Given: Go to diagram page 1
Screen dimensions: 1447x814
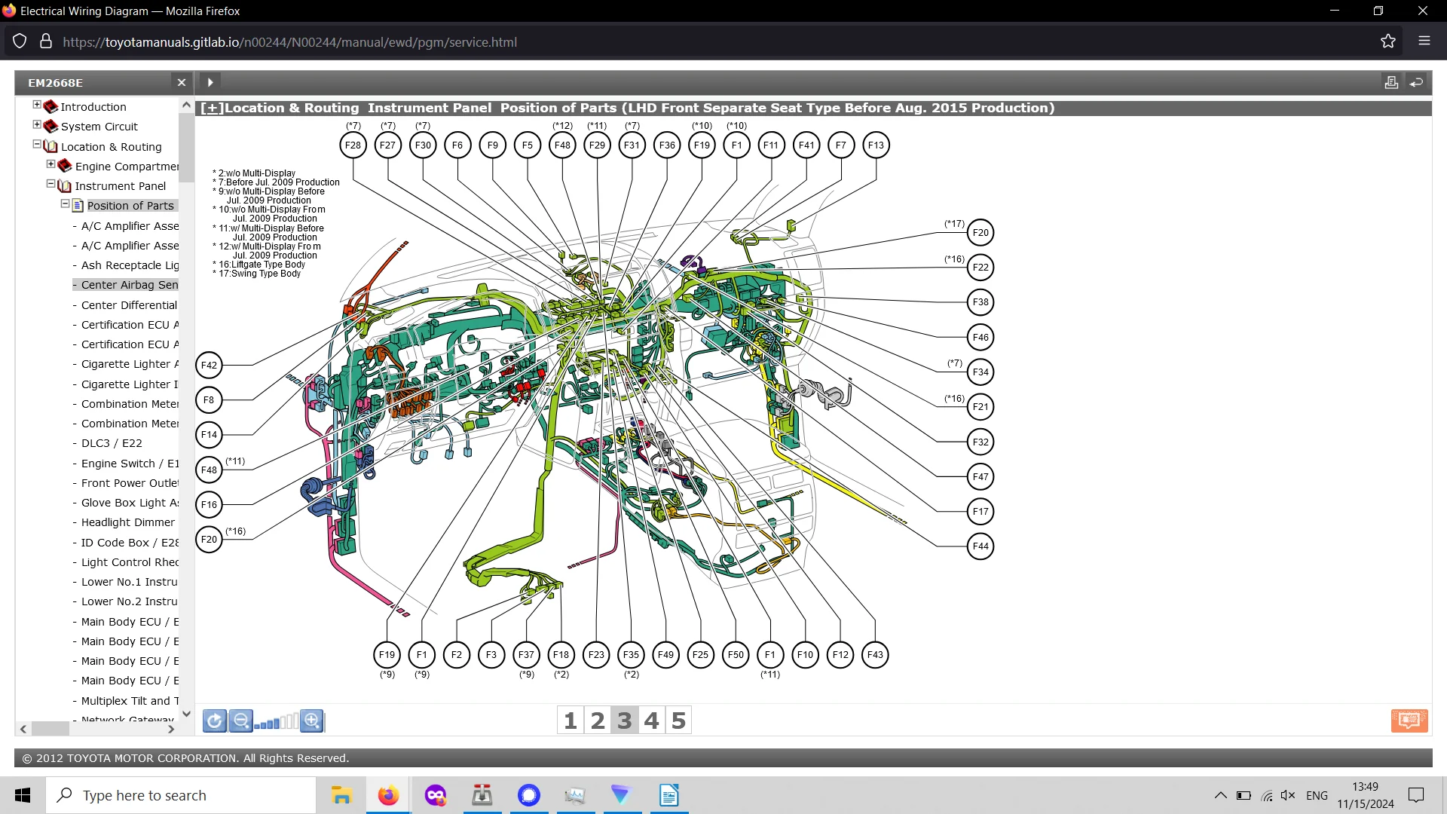Looking at the screenshot, I should tap(571, 721).
